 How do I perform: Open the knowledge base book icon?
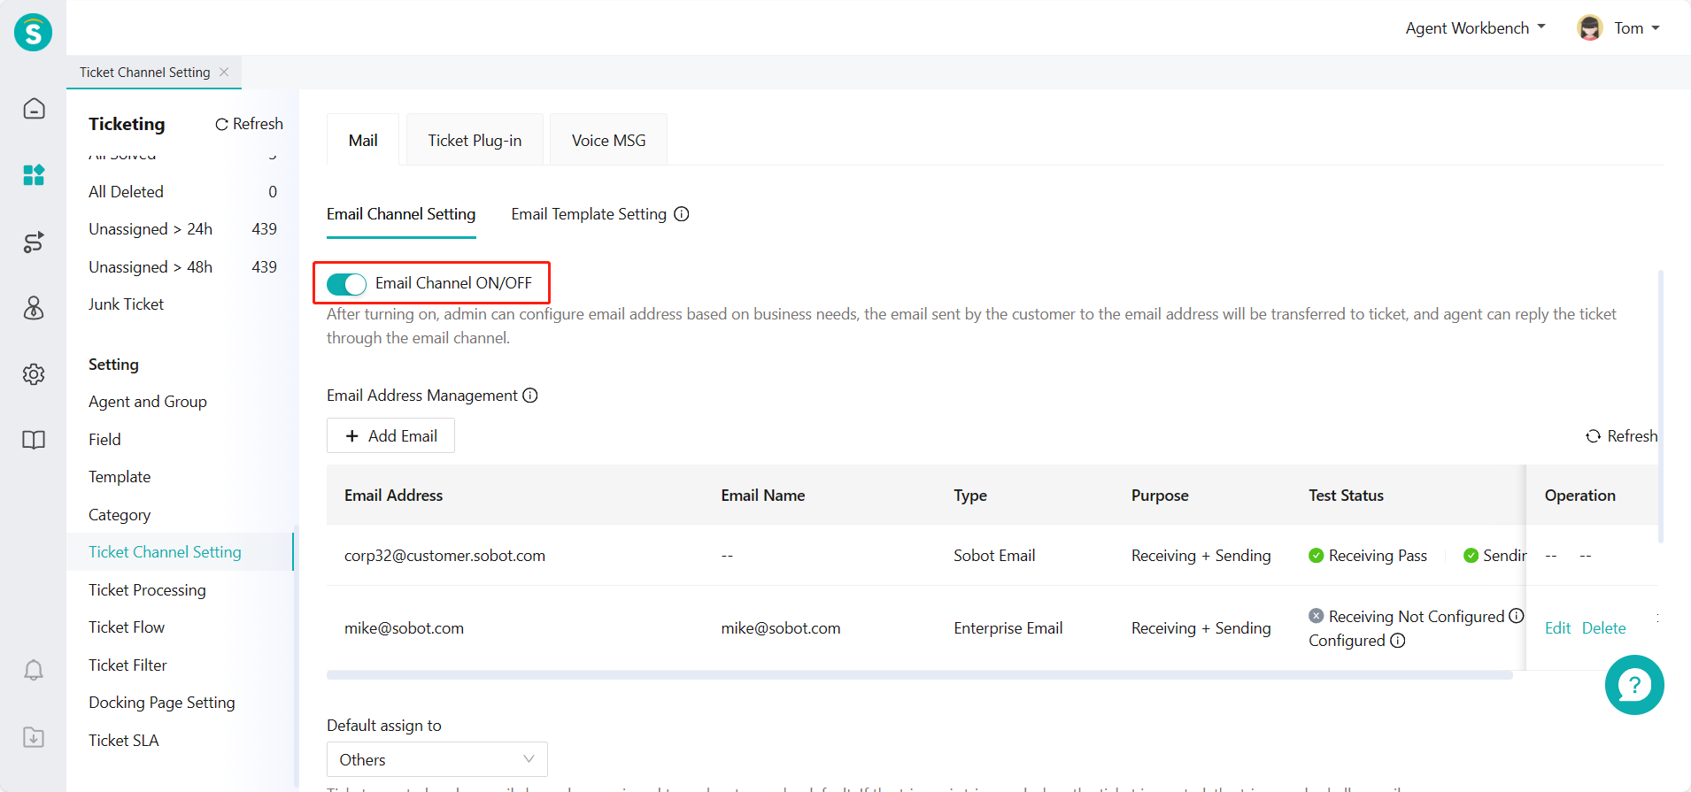(x=34, y=440)
